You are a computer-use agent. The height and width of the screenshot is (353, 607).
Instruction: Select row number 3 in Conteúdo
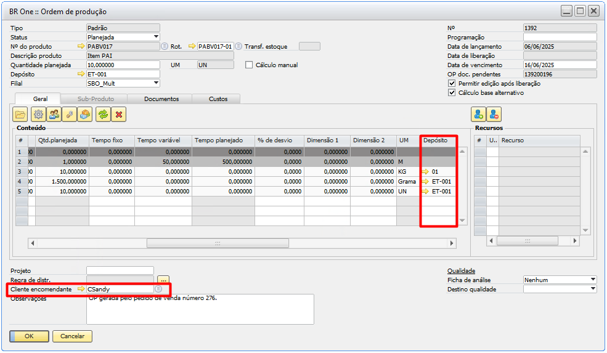(22, 171)
